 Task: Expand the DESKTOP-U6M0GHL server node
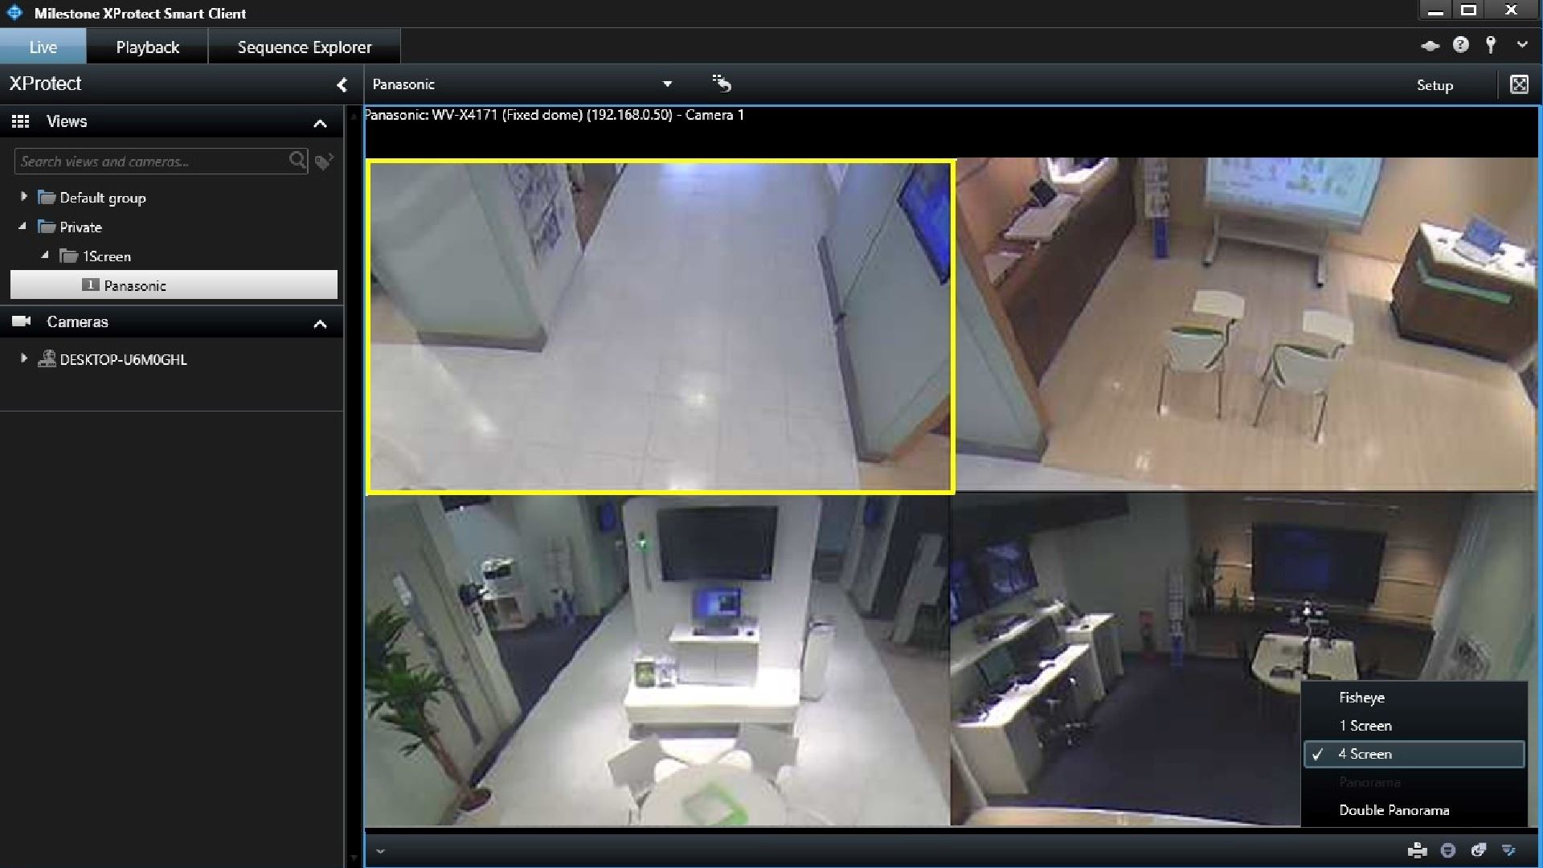click(23, 358)
